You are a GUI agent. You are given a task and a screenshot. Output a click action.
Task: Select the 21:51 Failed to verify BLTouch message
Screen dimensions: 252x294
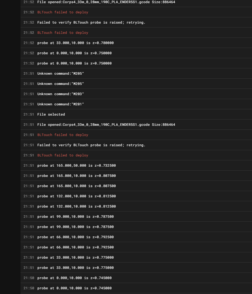tap(91, 145)
